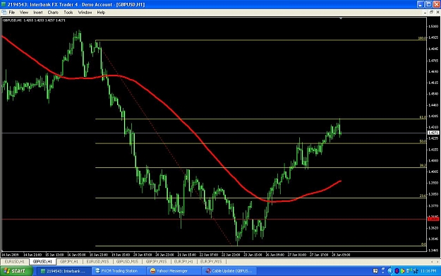Open the EURUSD,M15 chart tab
Image resolution: width=441 pixels, height=276 pixels.
tap(97, 262)
